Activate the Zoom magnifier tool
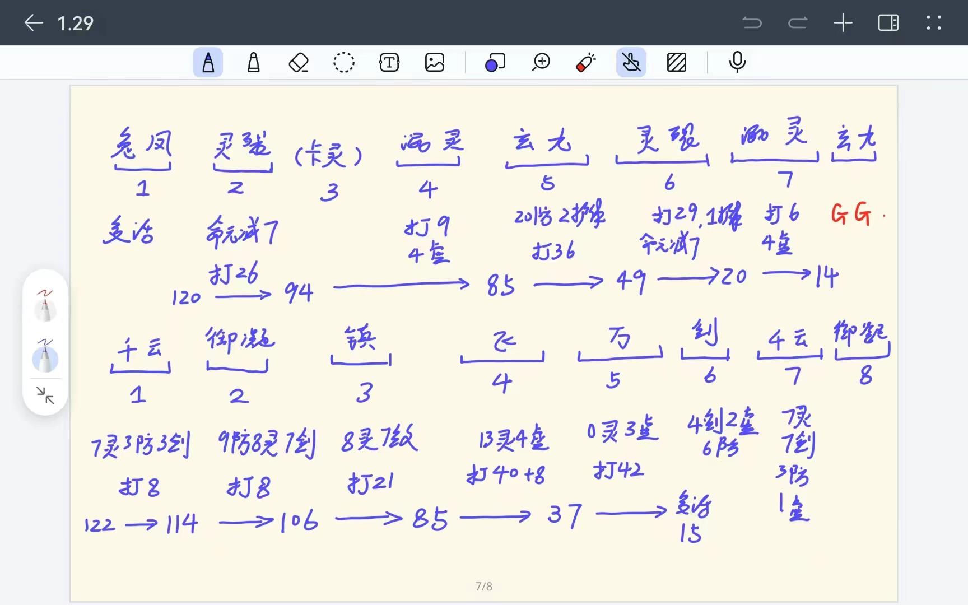Viewport: 968px width, 605px height. 541,62
